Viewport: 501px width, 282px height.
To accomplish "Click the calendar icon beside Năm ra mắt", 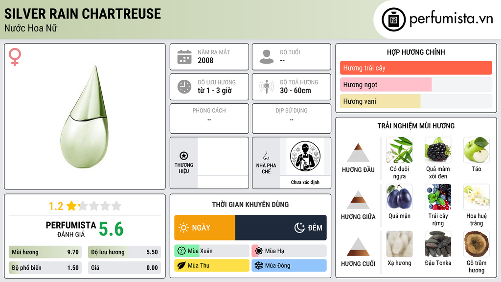I will click(184, 57).
